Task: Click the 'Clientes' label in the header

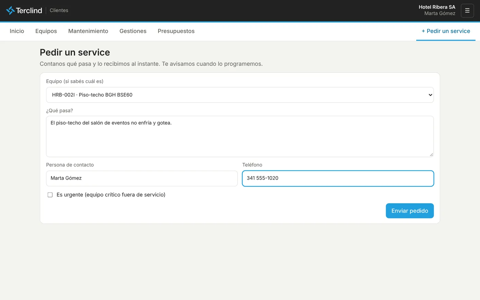Action: coord(59,10)
